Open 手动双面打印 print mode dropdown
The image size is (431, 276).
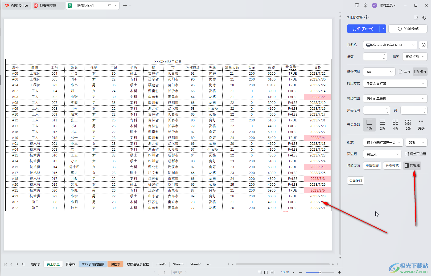[x=395, y=83]
